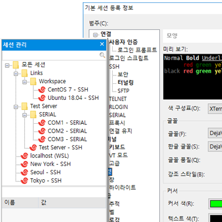Click the Links folder icon
222x222 pixels.
pos(24,73)
